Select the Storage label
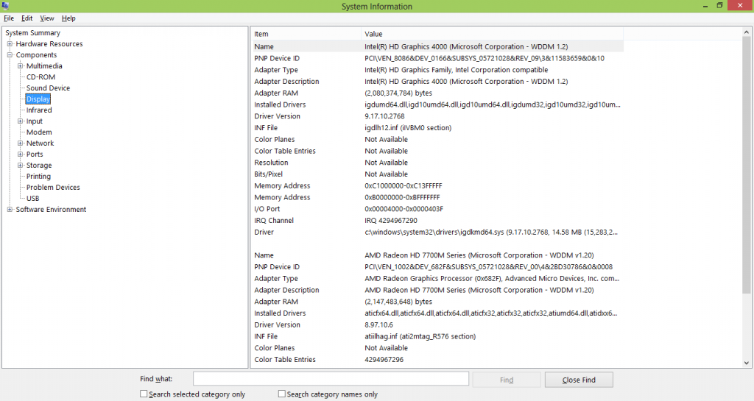The width and height of the screenshot is (754, 401). tap(39, 166)
